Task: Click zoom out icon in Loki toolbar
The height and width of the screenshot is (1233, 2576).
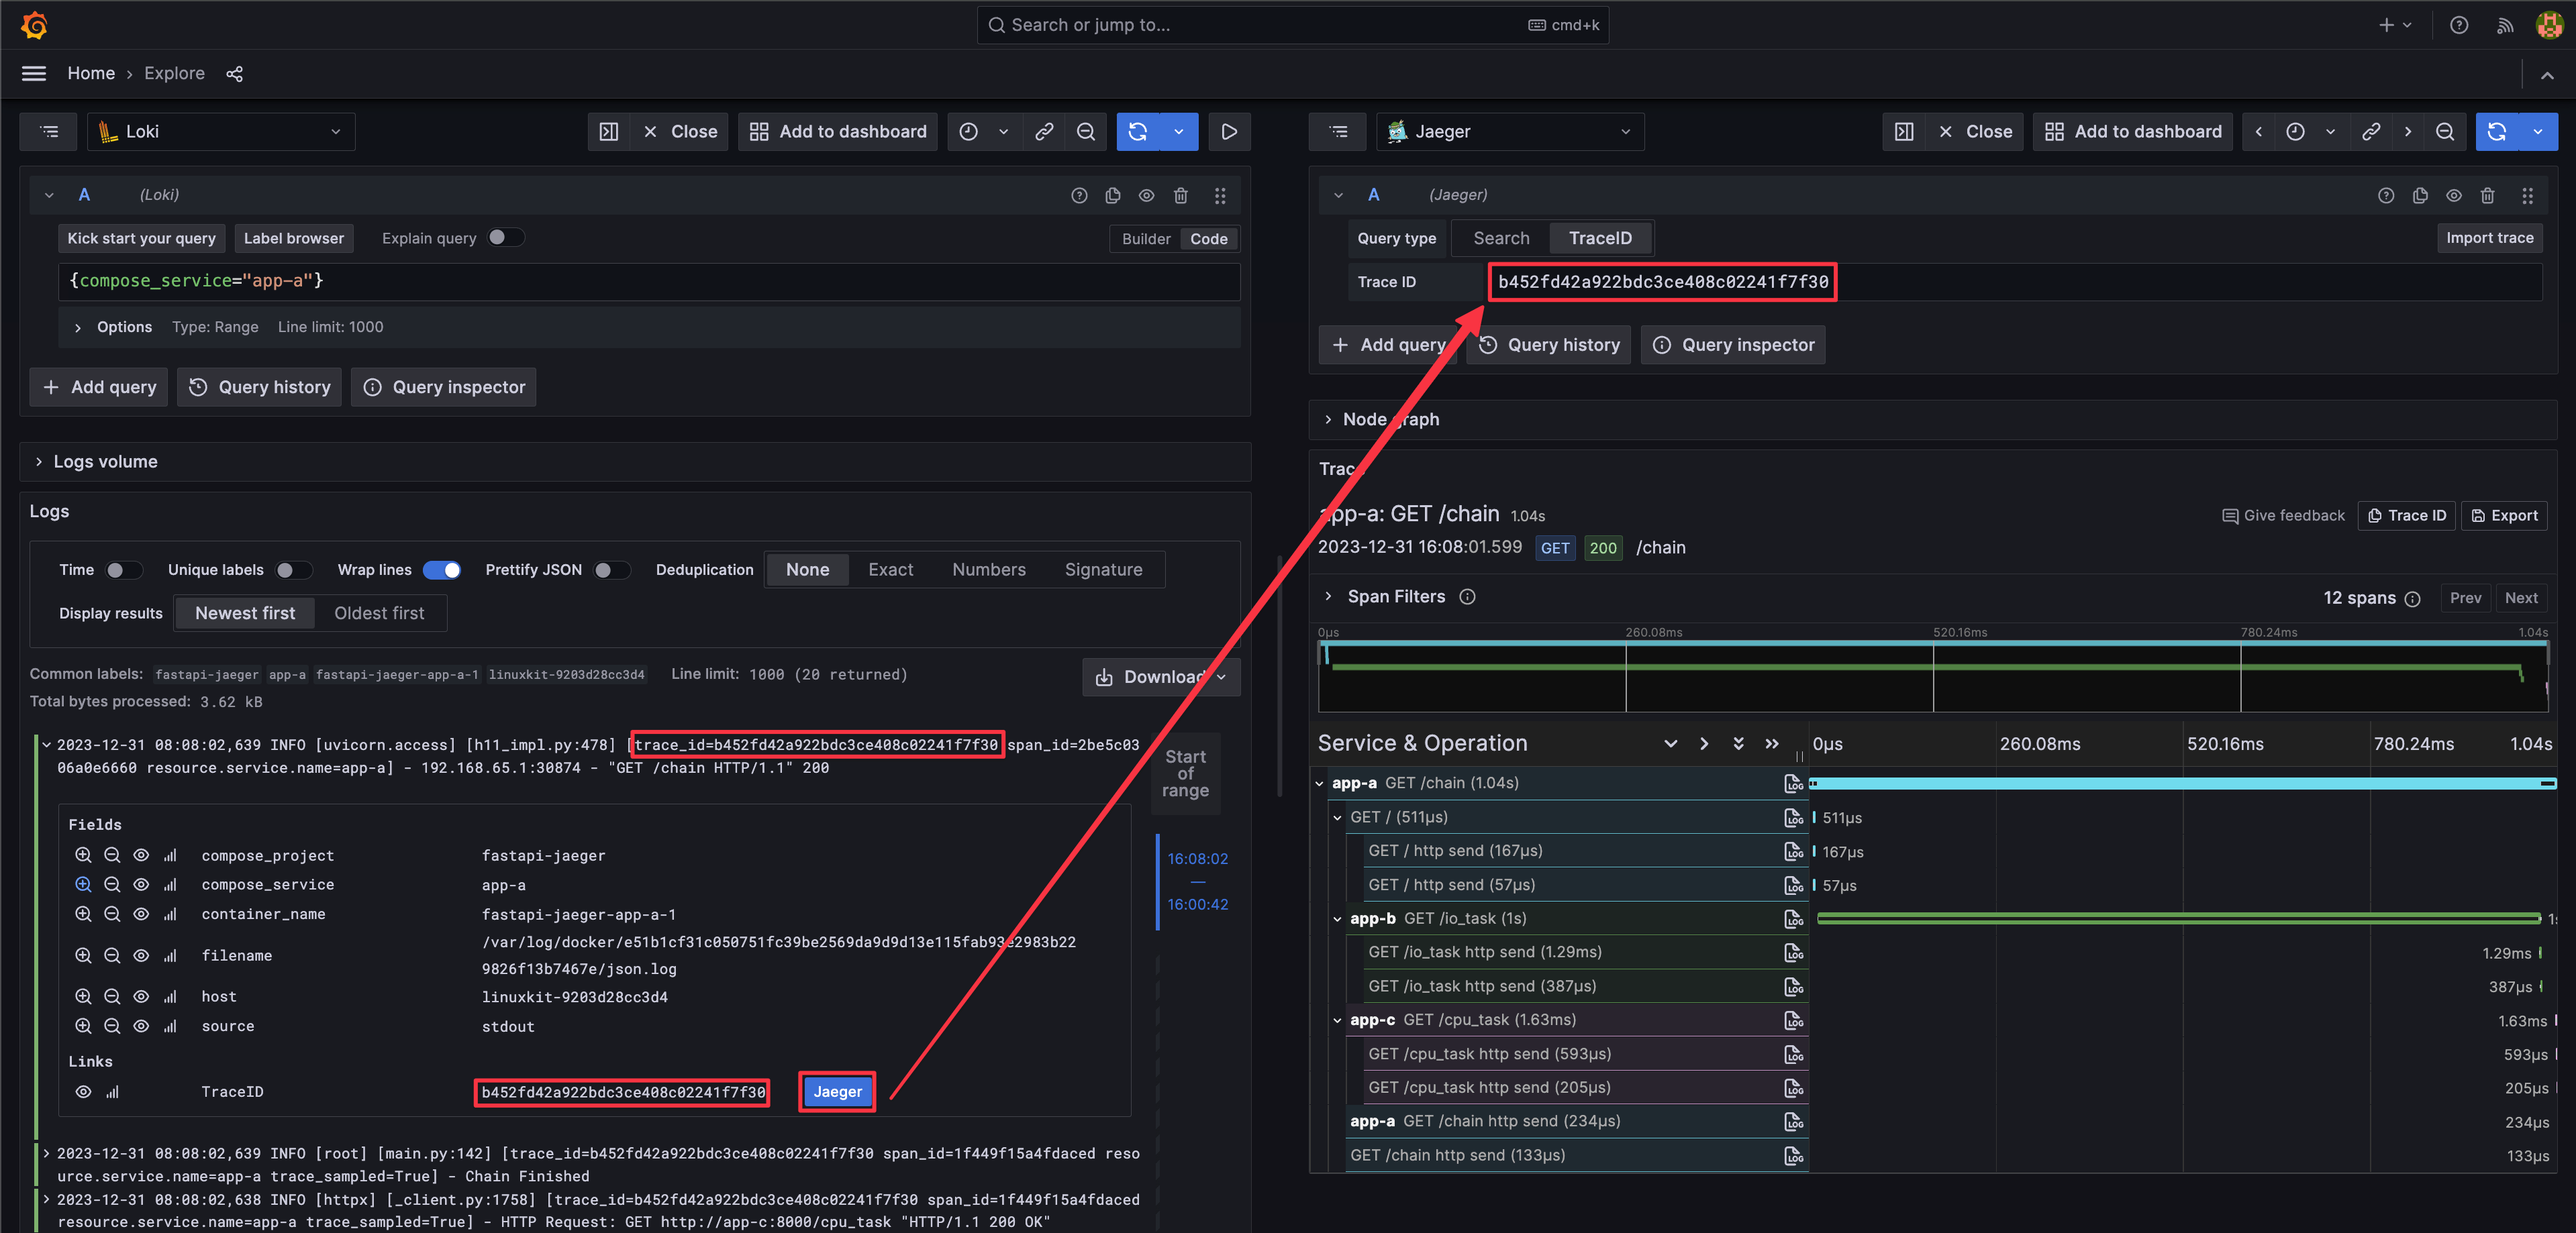Action: tap(1085, 132)
